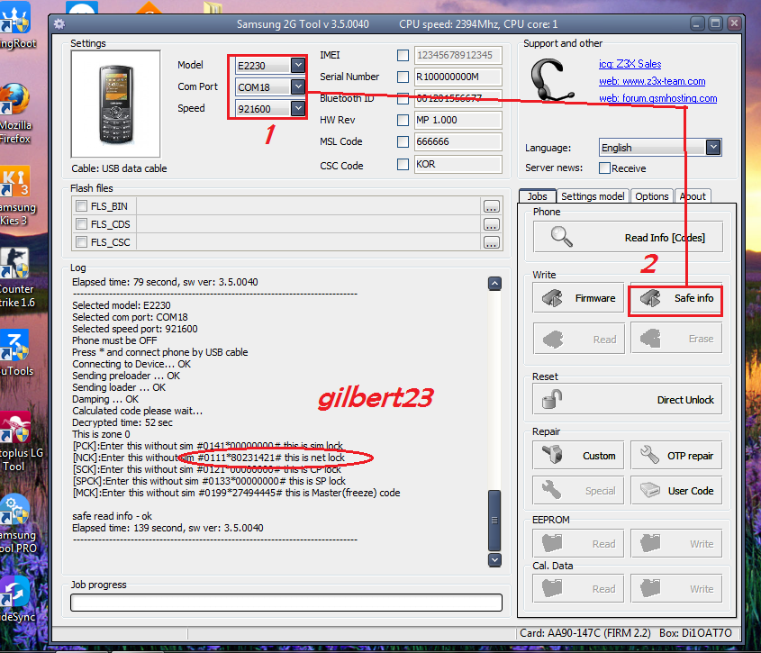
Task: Toggle the Bluetooth ID checkbox
Action: pos(403,98)
